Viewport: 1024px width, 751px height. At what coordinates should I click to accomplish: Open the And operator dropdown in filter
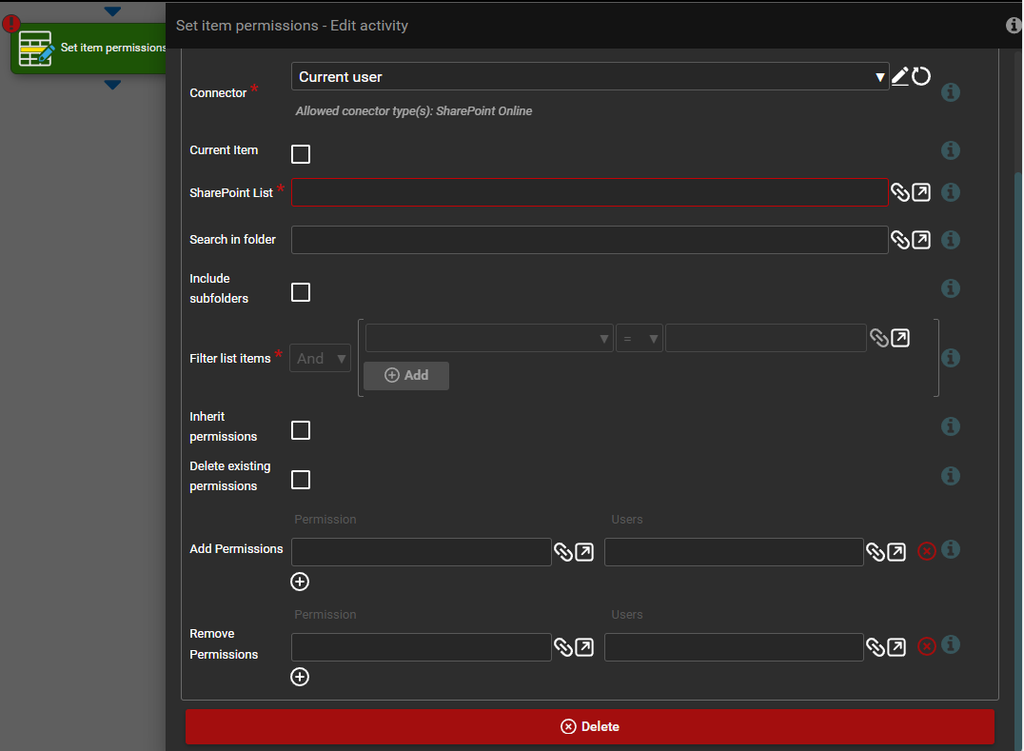320,359
